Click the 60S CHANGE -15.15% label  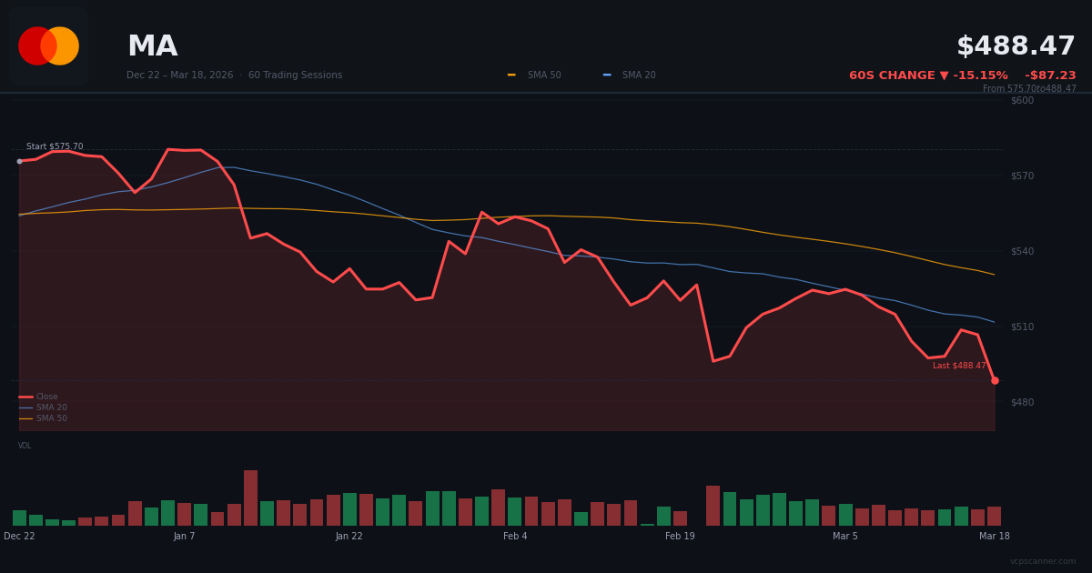point(928,75)
